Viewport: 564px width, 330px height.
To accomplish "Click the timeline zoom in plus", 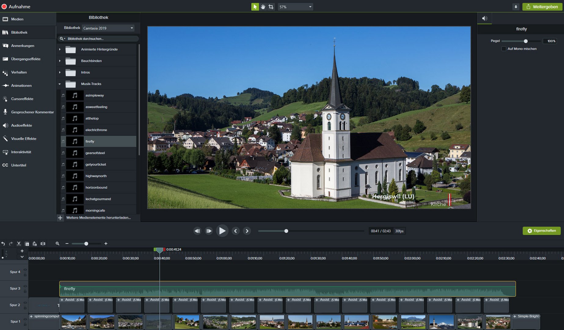I will [x=106, y=244].
